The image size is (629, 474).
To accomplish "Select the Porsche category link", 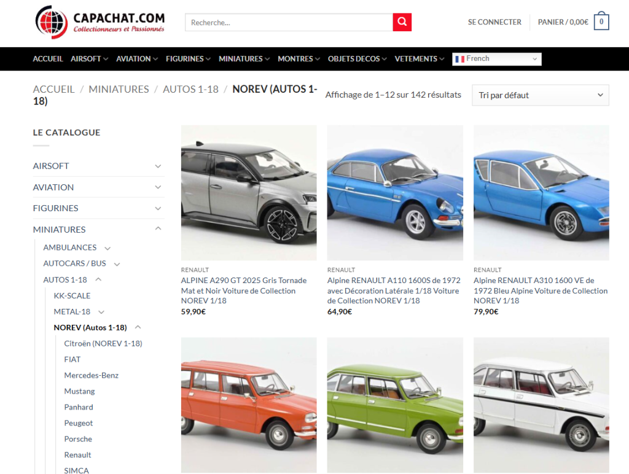I will (x=78, y=438).
